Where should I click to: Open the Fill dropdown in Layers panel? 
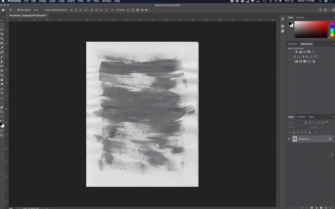(323, 133)
